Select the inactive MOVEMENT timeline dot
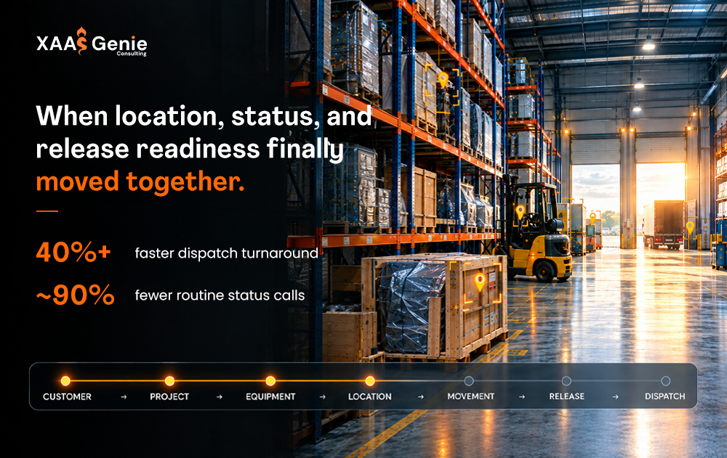Screen dimensions: 727x458 pos(469,380)
